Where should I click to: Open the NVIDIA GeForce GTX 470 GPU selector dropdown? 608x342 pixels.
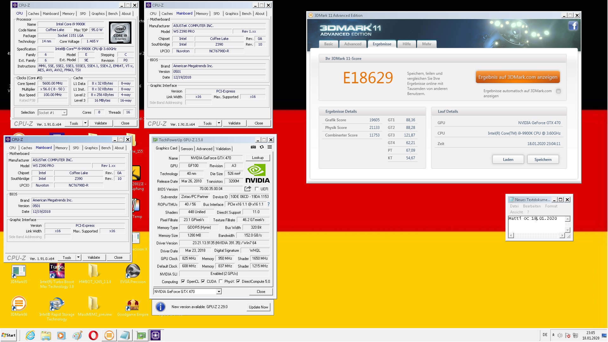187,291
